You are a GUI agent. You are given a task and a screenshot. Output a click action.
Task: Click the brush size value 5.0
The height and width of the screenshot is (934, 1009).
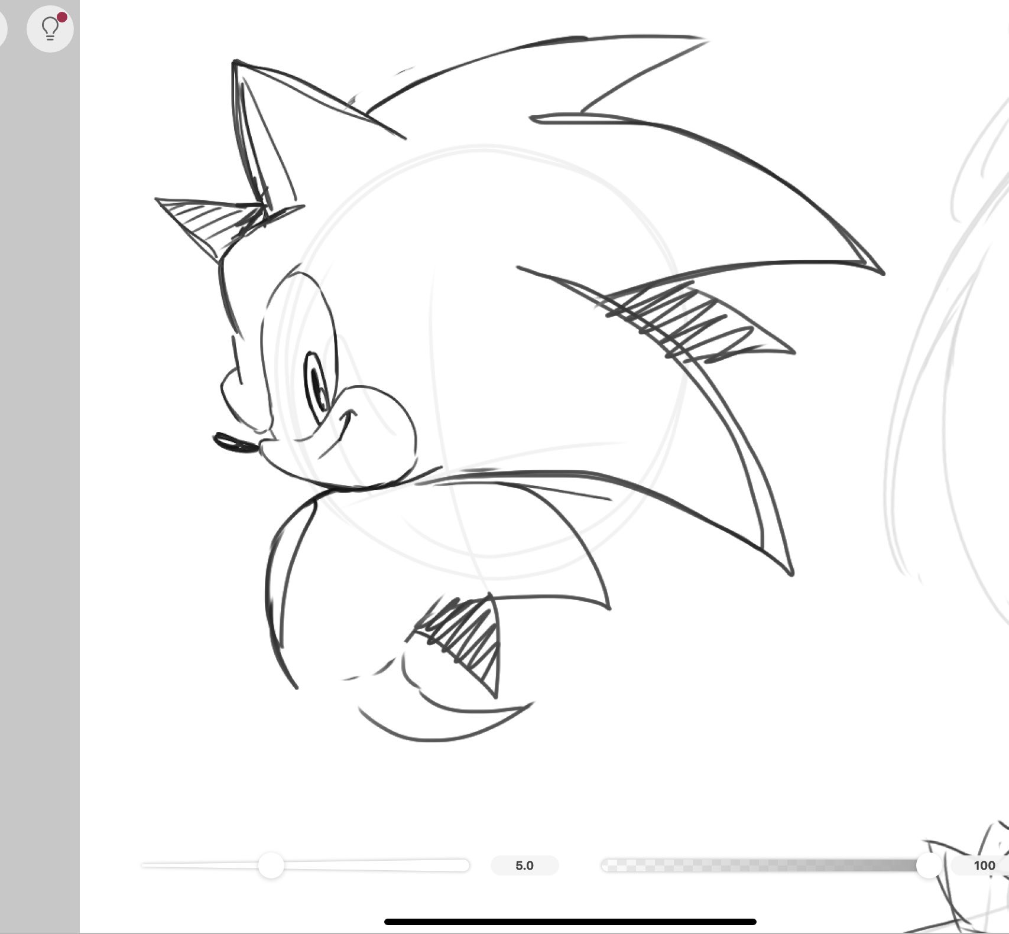524,865
